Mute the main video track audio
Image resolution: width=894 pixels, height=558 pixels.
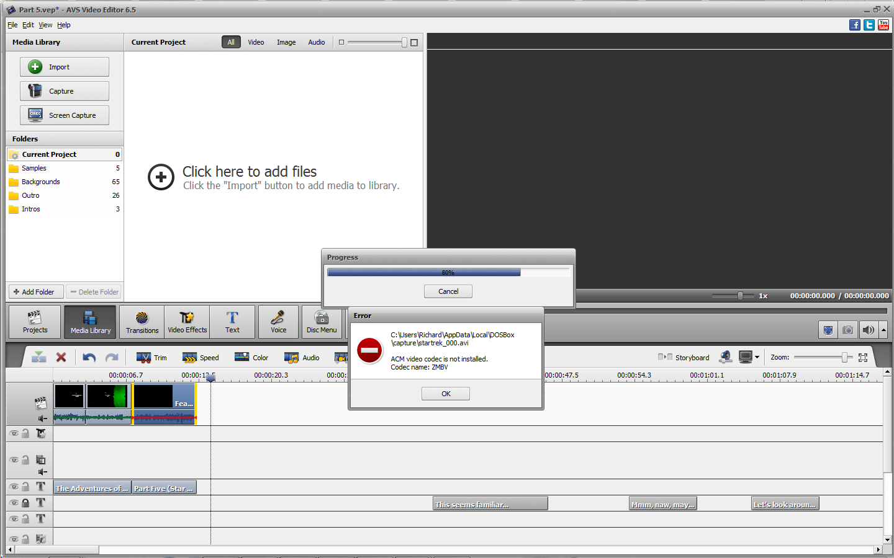point(42,418)
